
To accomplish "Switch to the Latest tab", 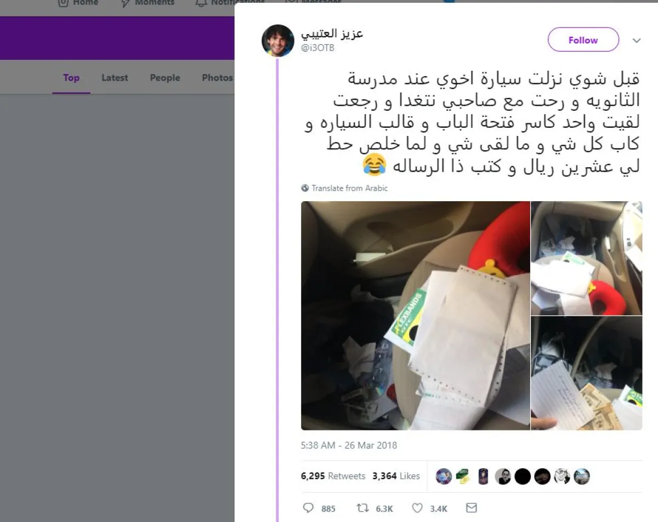I will 115,78.
